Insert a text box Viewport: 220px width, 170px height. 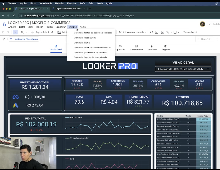(163, 32)
